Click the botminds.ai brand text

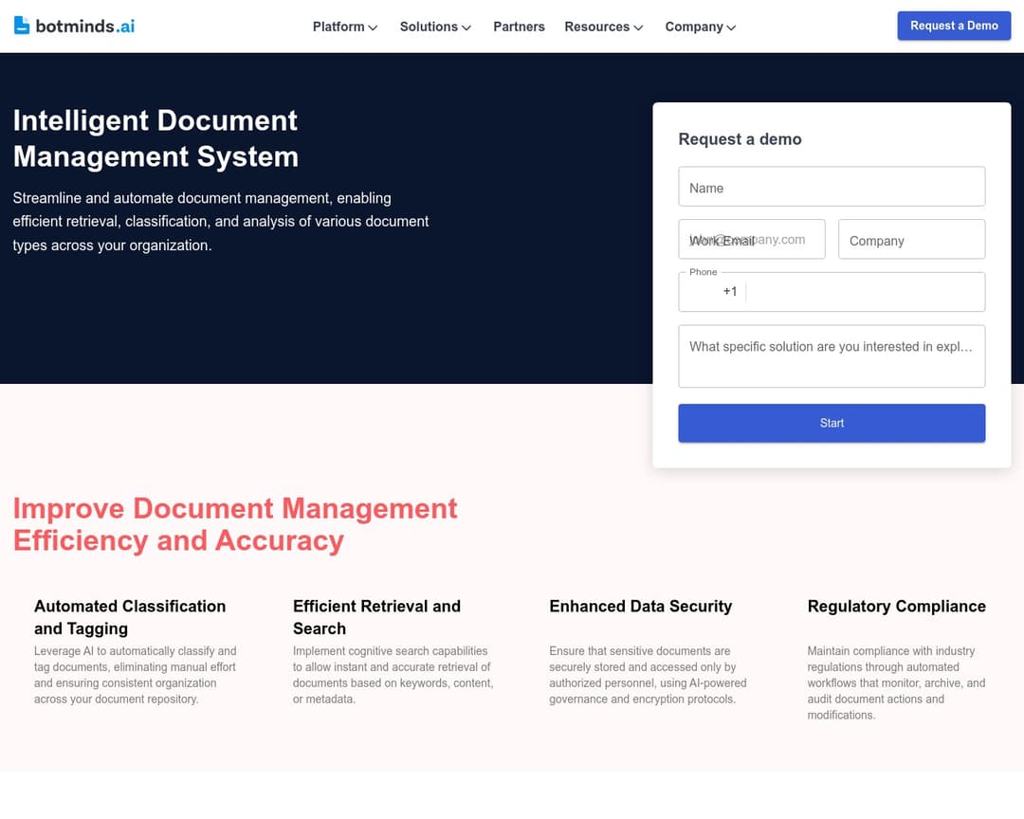(85, 27)
